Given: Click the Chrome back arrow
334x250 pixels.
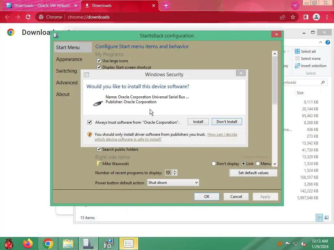Looking at the screenshot, I should pyautogui.click(x=7, y=17).
